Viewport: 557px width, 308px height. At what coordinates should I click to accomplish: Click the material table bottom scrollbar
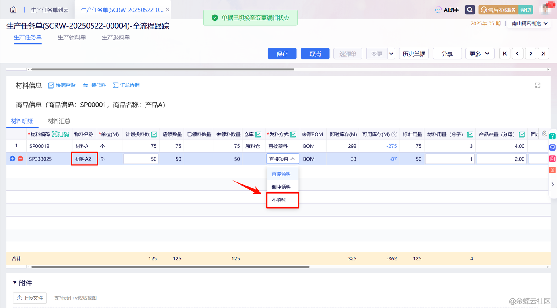(170, 267)
